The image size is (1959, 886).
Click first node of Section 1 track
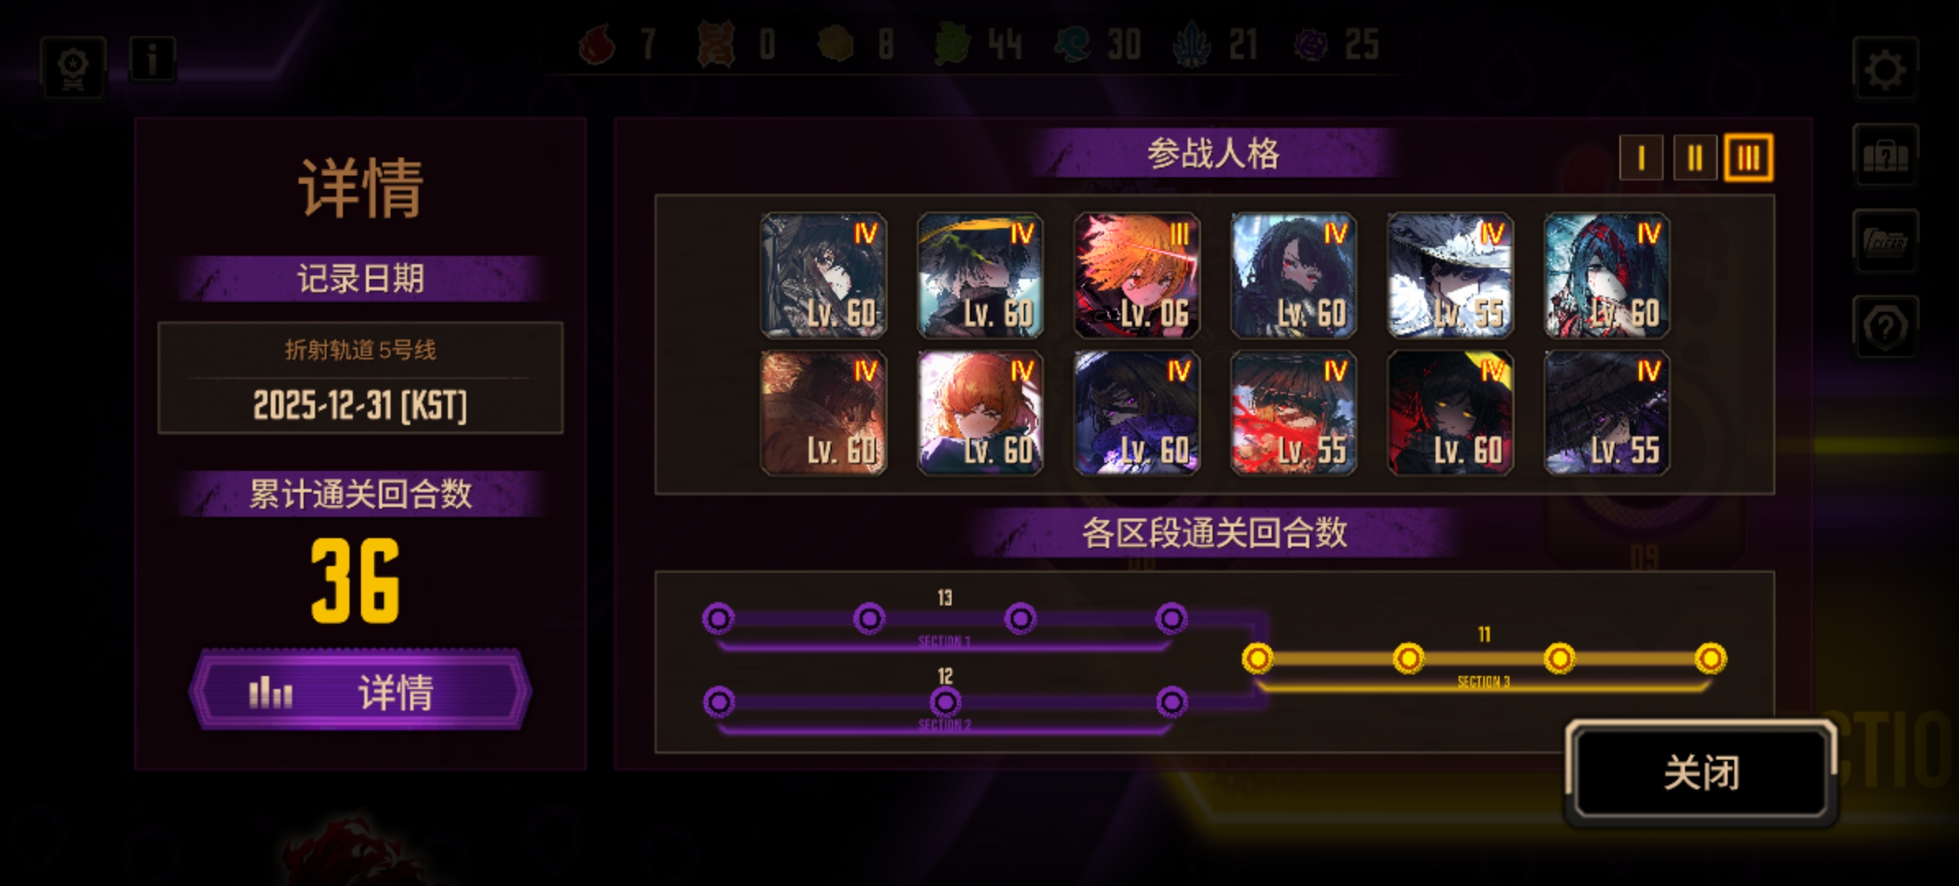coord(718,618)
